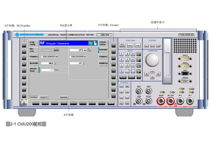The height and width of the screenshot is (146, 211).
Task: Click the AUTO key in the CONTROL group
Action: pyautogui.click(x=127, y=98)
